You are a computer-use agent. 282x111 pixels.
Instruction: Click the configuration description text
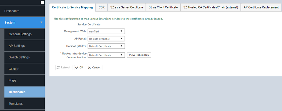[109, 19]
